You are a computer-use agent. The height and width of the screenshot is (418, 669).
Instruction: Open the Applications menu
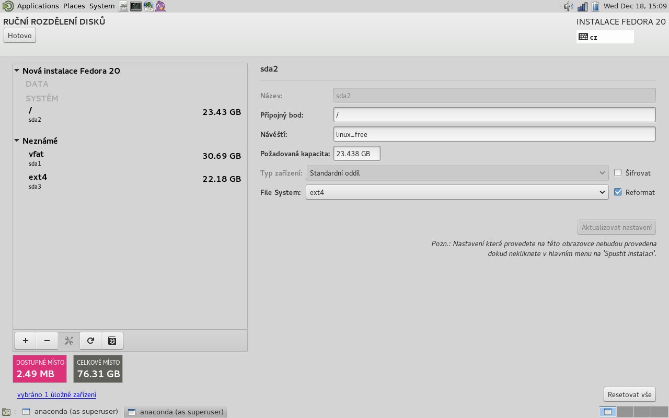click(x=38, y=6)
